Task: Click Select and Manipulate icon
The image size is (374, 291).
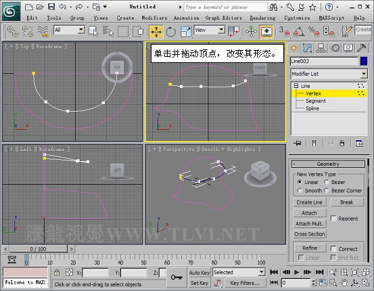Action: pyautogui.click(x=251, y=32)
